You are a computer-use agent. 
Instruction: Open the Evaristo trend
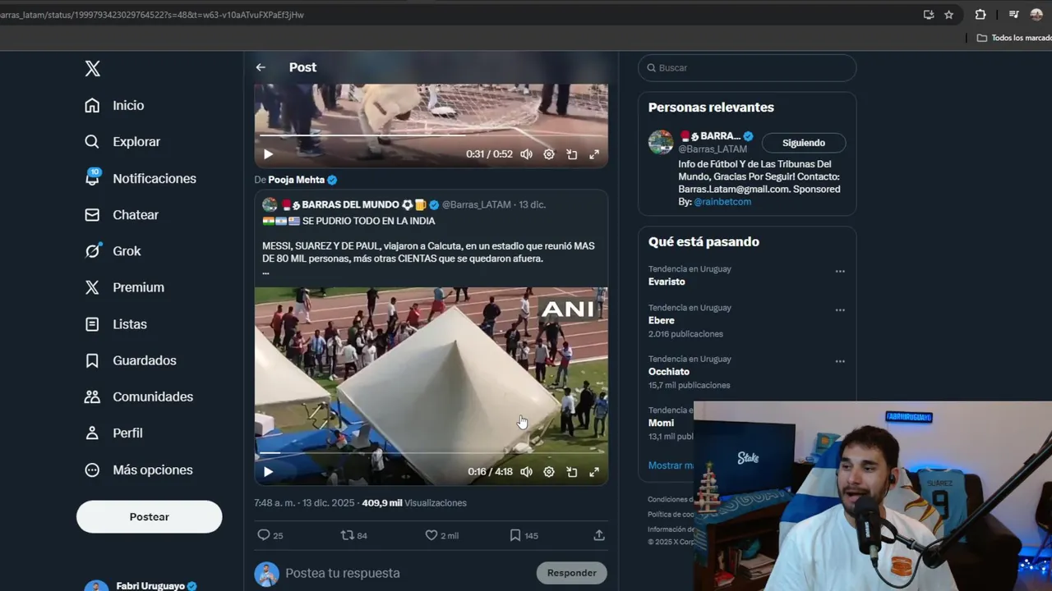pos(667,282)
